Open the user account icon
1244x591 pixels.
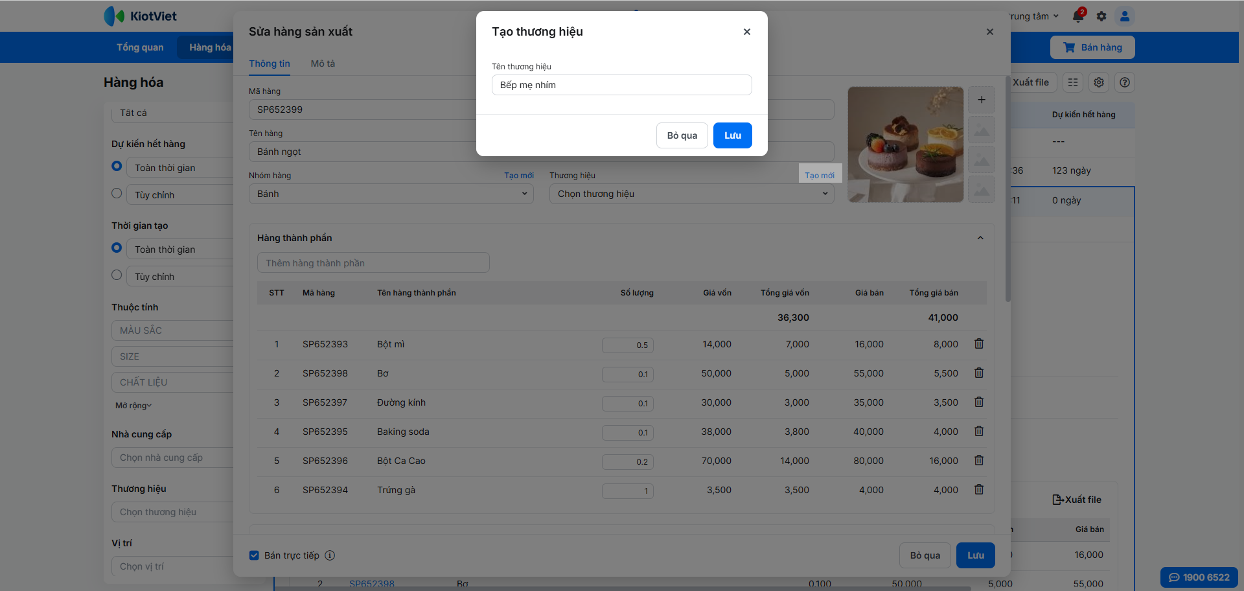[x=1125, y=16]
